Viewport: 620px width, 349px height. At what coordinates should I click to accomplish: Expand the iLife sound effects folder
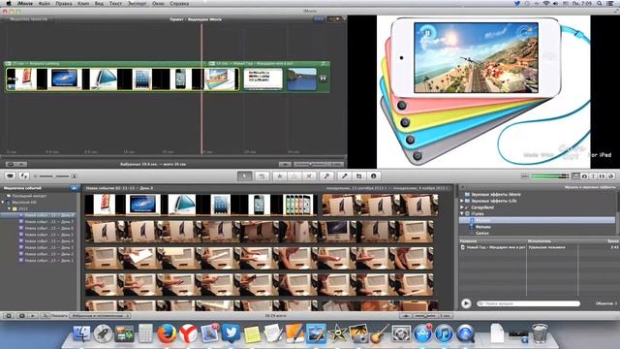pyautogui.click(x=461, y=201)
